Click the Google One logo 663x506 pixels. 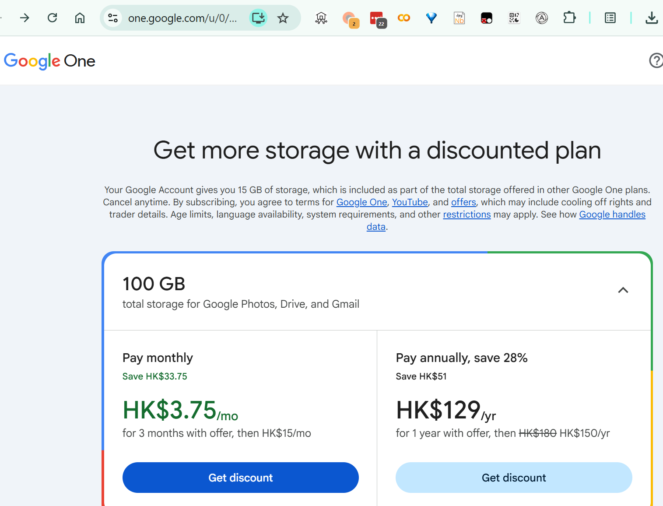[x=49, y=61]
